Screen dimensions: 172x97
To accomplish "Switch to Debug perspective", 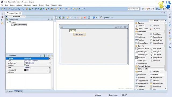I will click(167, 9).
